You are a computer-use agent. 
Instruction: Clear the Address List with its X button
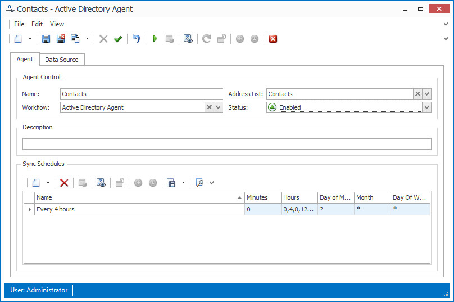pyautogui.click(x=417, y=94)
